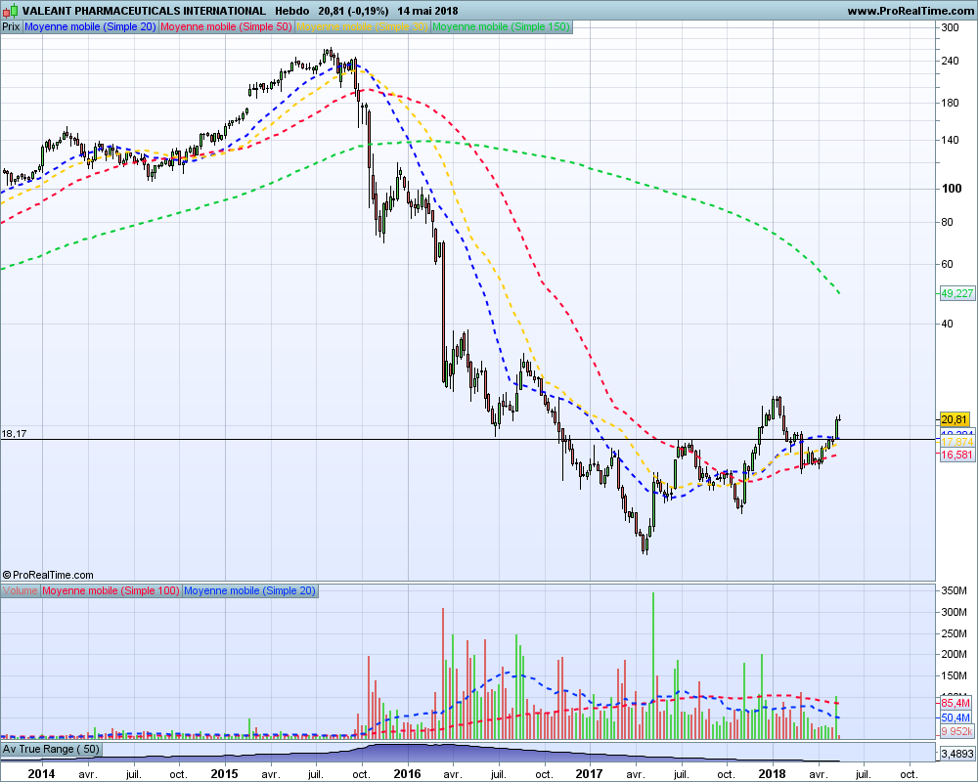Screen dimensions: 978x782
Task: Select the Volume panel label
Action: tap(20, 590)
